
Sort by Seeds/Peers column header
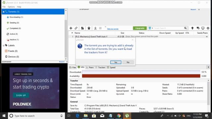(x=202, y=33)
